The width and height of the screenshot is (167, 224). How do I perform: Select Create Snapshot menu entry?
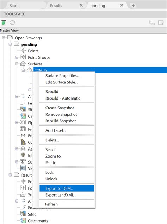tap(67, 108)
